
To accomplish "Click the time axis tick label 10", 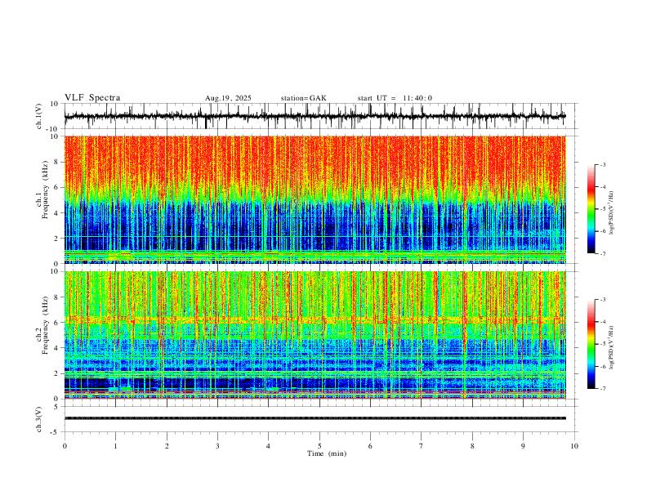I will (574, 446).
